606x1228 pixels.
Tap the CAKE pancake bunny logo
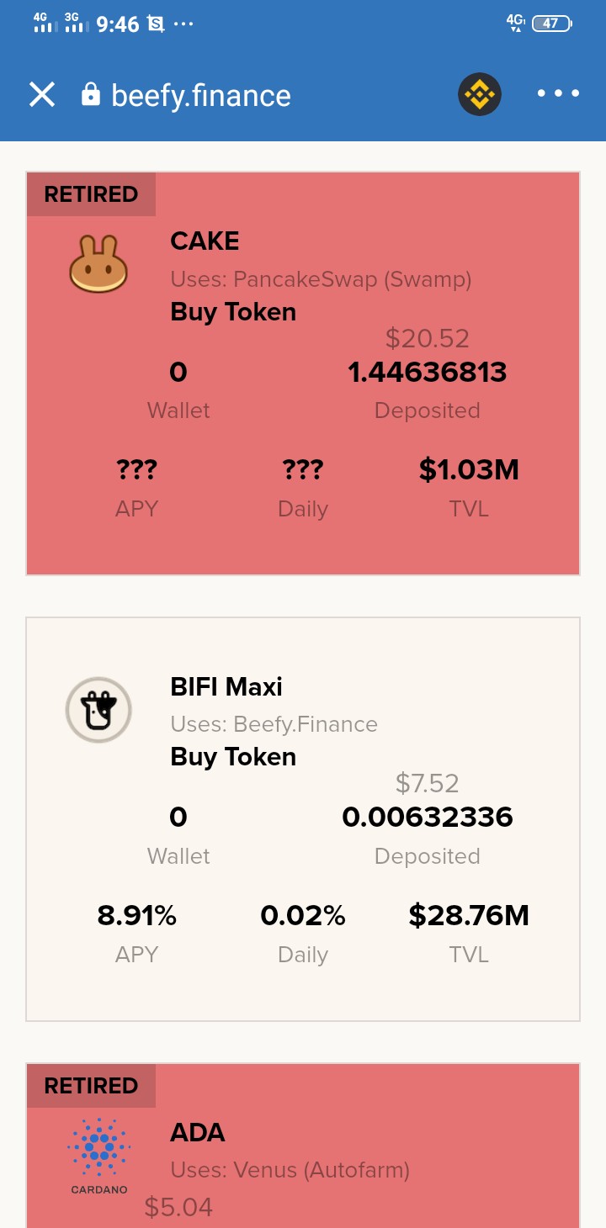coord(98,264)
